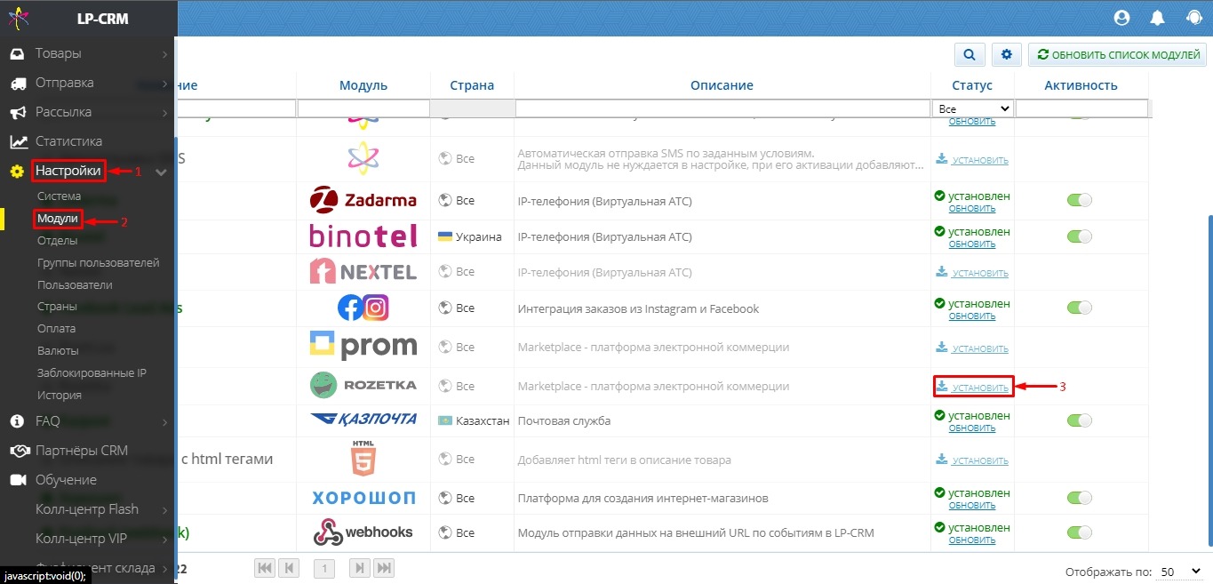Open Партнёры CRM sidebar item
Image resolution: width=1213 pixels, height=584 pixels.
(x=82, y=451)
